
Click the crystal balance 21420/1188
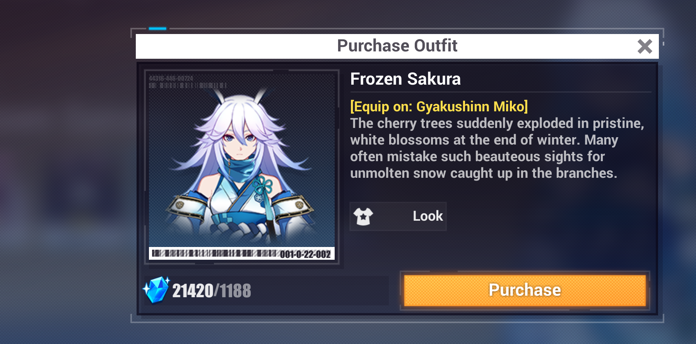pyautogui.click(x=212, y=291)
